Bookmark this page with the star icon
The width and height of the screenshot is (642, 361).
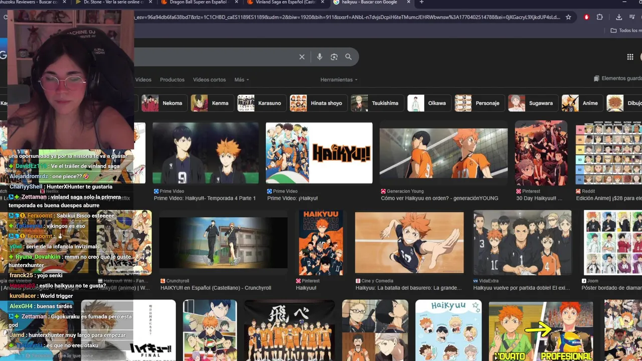pos(568,17)
